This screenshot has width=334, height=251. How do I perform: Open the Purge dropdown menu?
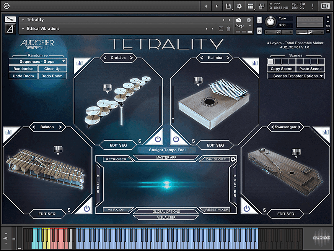point(243,26)
